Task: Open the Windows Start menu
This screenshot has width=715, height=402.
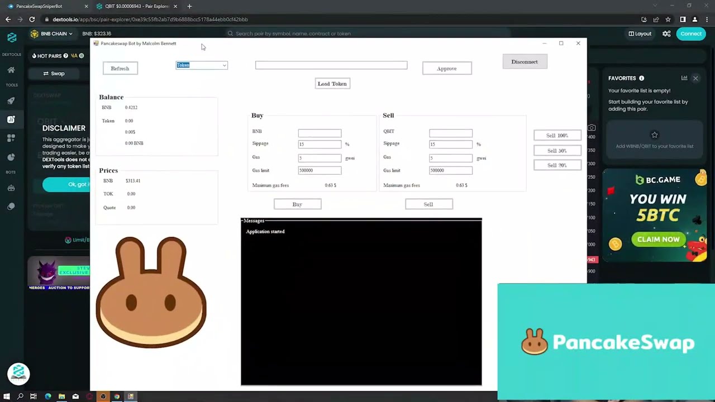Action: coord(7,396)
